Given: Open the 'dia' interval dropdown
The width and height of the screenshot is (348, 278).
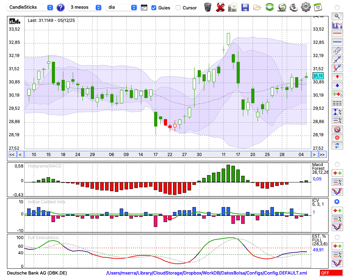Looking at the screenshot, I should (x=121, y=7).
